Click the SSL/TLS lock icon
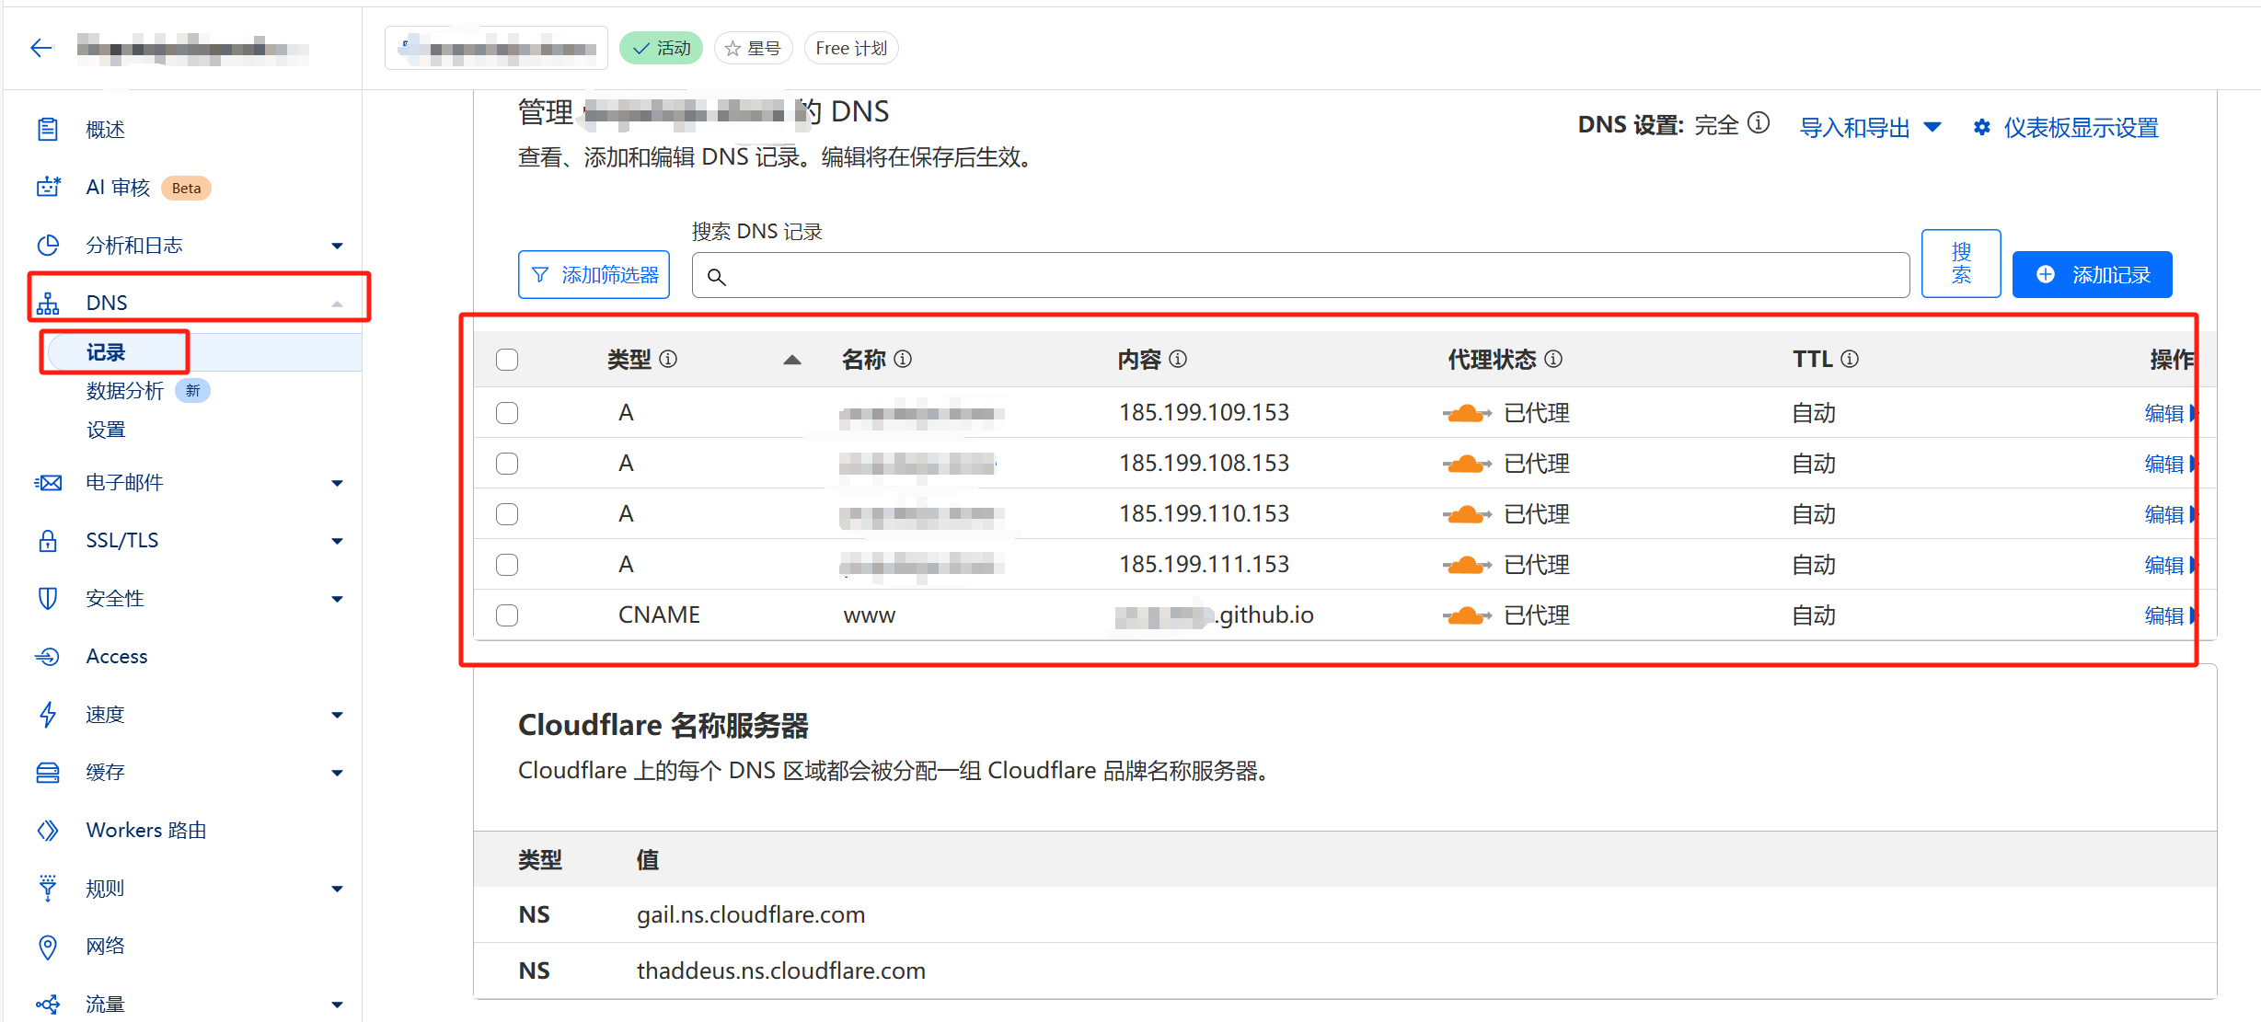Screen dimensions: 2261x1022 click(48, 541)
